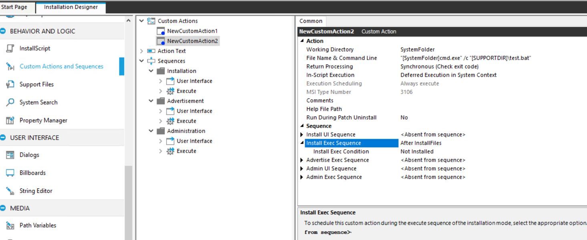Select the Installation Designer tab

click(71, 7)
